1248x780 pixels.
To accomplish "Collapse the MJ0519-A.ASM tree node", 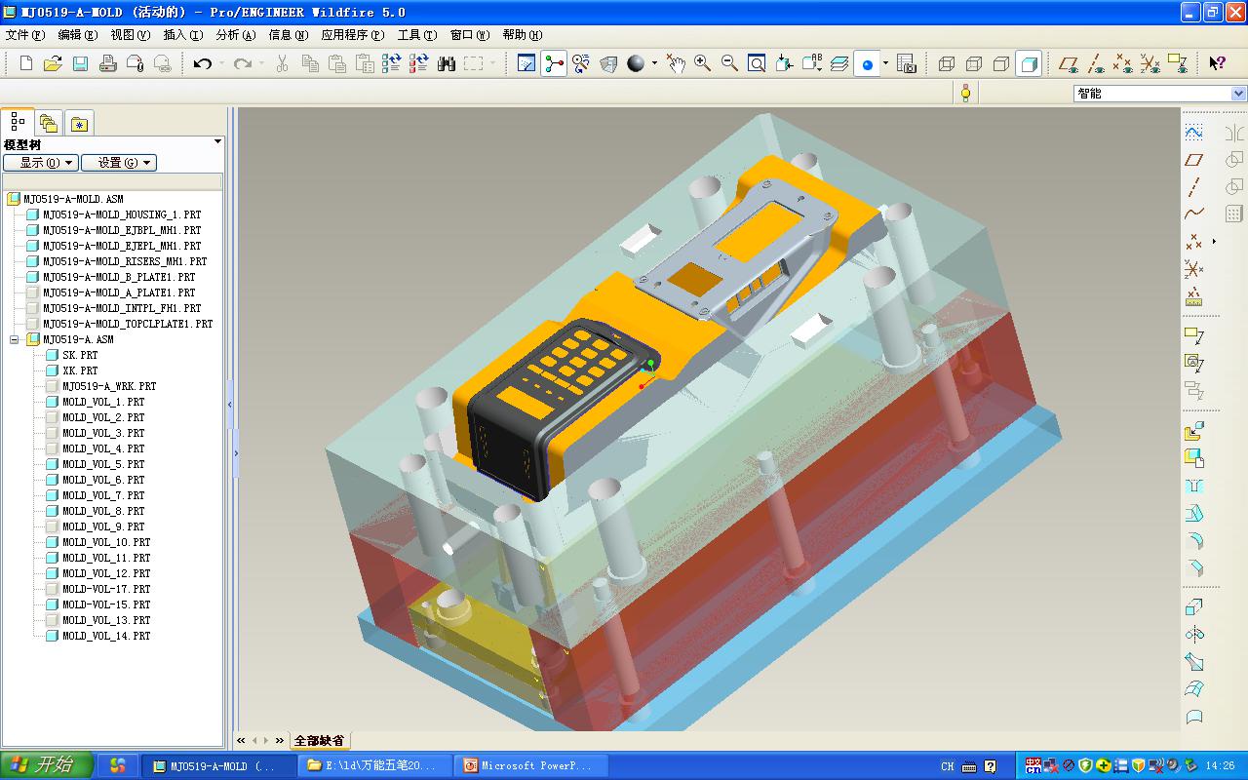I will (15, 339).
